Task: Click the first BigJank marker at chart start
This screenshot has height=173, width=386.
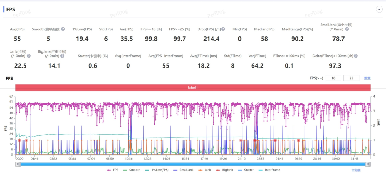Action: tap(19, 140)
